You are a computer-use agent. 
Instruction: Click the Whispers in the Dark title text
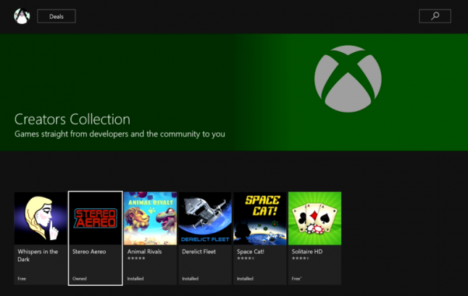38,255
